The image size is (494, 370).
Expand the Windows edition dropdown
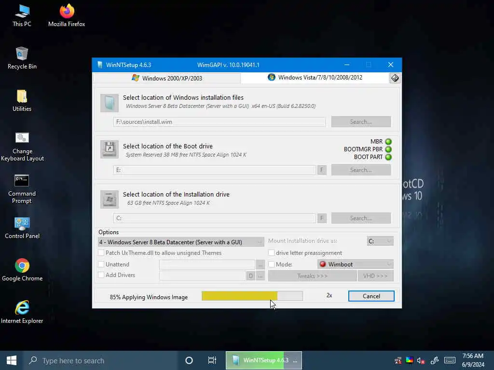point(181,242)
